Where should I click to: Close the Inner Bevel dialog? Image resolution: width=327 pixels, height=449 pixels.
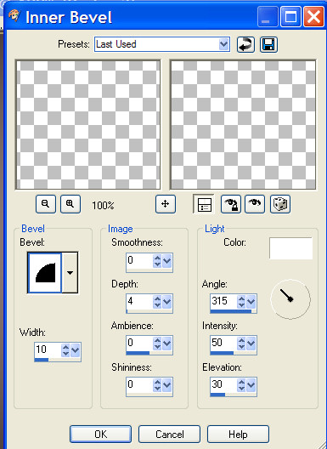point(313,17)
